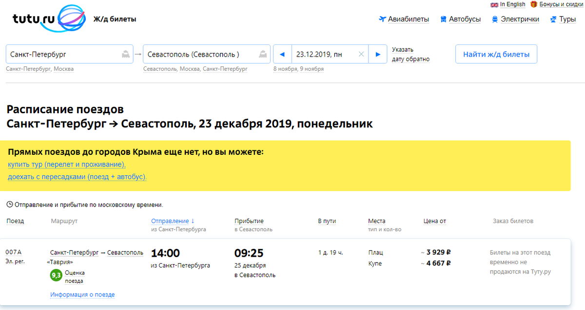Focus the Санкт-Петербург departure input

[69, 54]
